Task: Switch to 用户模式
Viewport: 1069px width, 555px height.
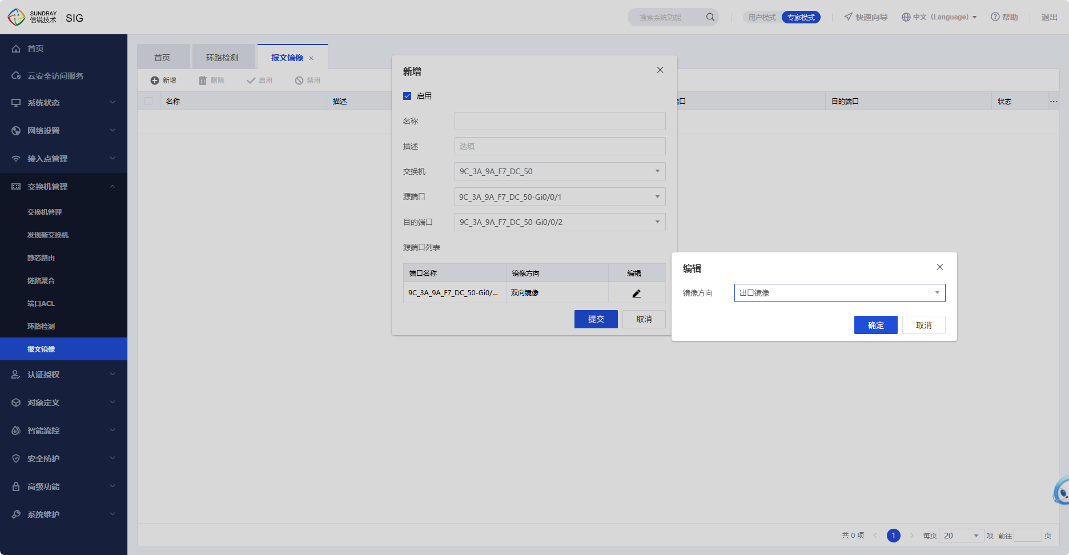Action: (x=762, y=17)
